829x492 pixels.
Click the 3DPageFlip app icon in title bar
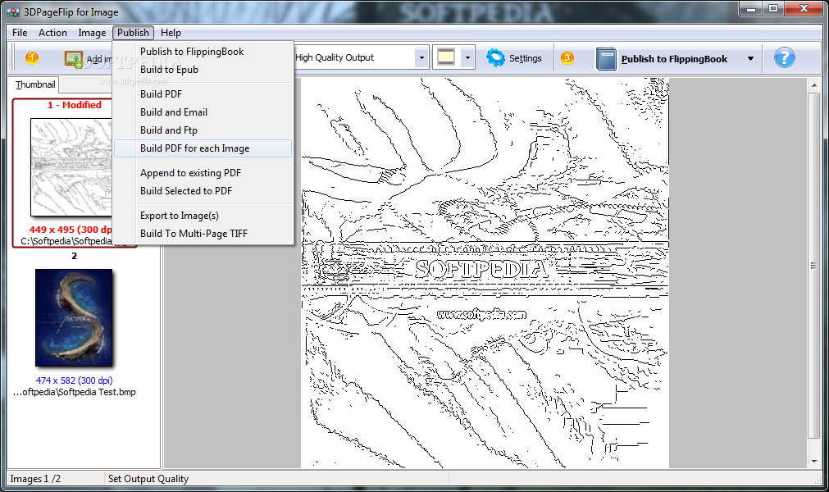12,11
